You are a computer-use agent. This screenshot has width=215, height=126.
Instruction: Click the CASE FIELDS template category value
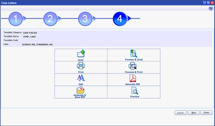[30, 33]
